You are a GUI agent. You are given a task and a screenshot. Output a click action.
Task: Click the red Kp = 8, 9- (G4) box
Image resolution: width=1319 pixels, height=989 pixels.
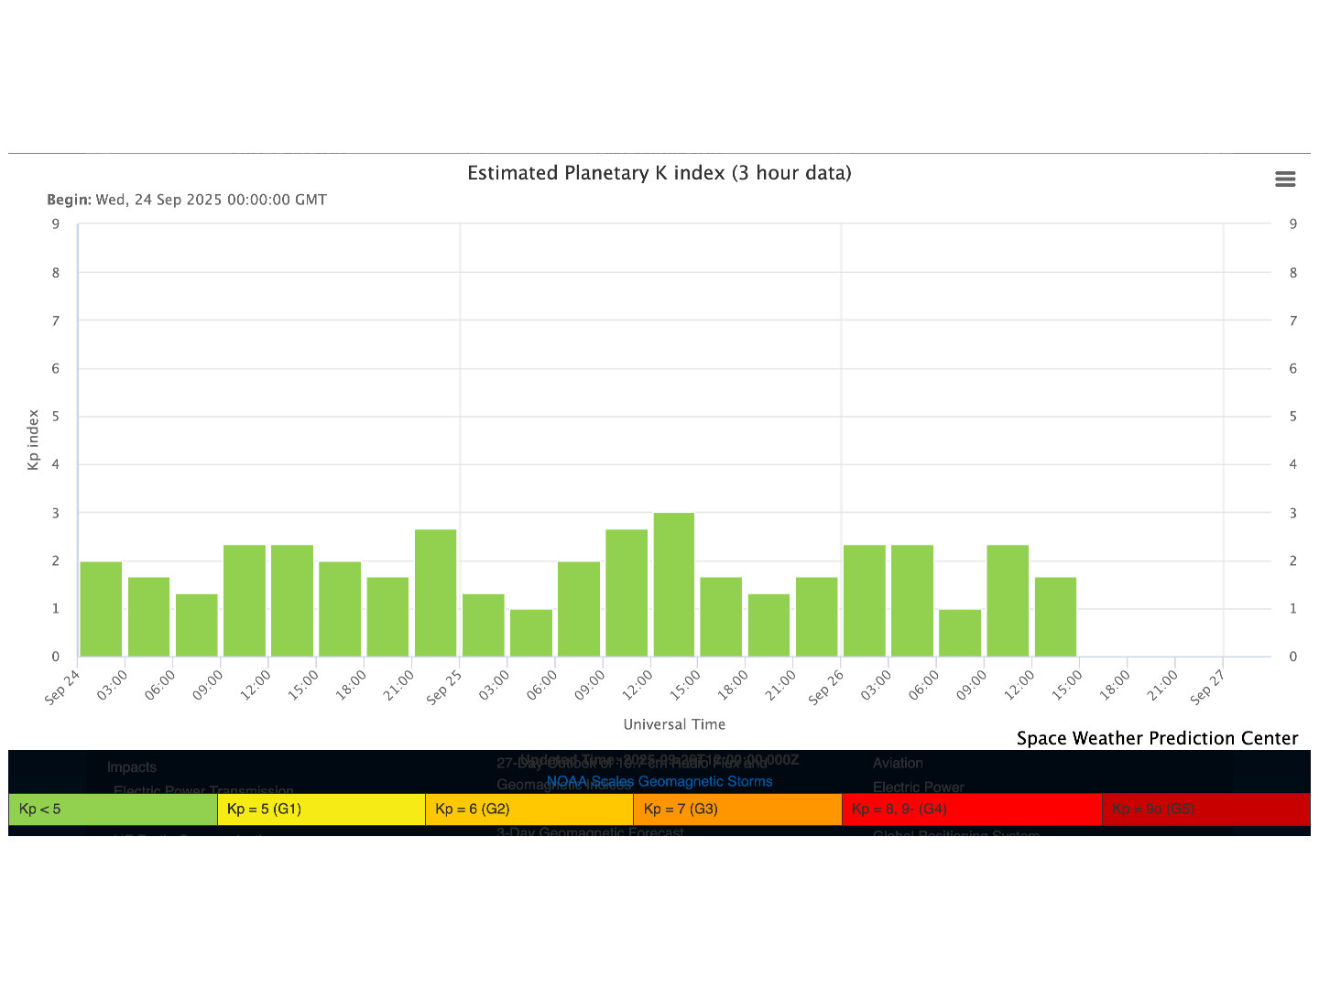coord(971,810)
